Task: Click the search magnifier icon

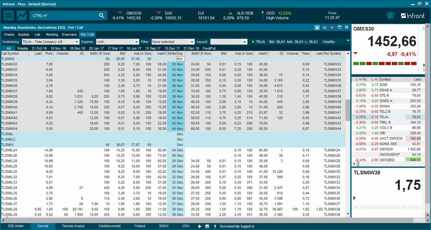Action: tap(101, 16)
